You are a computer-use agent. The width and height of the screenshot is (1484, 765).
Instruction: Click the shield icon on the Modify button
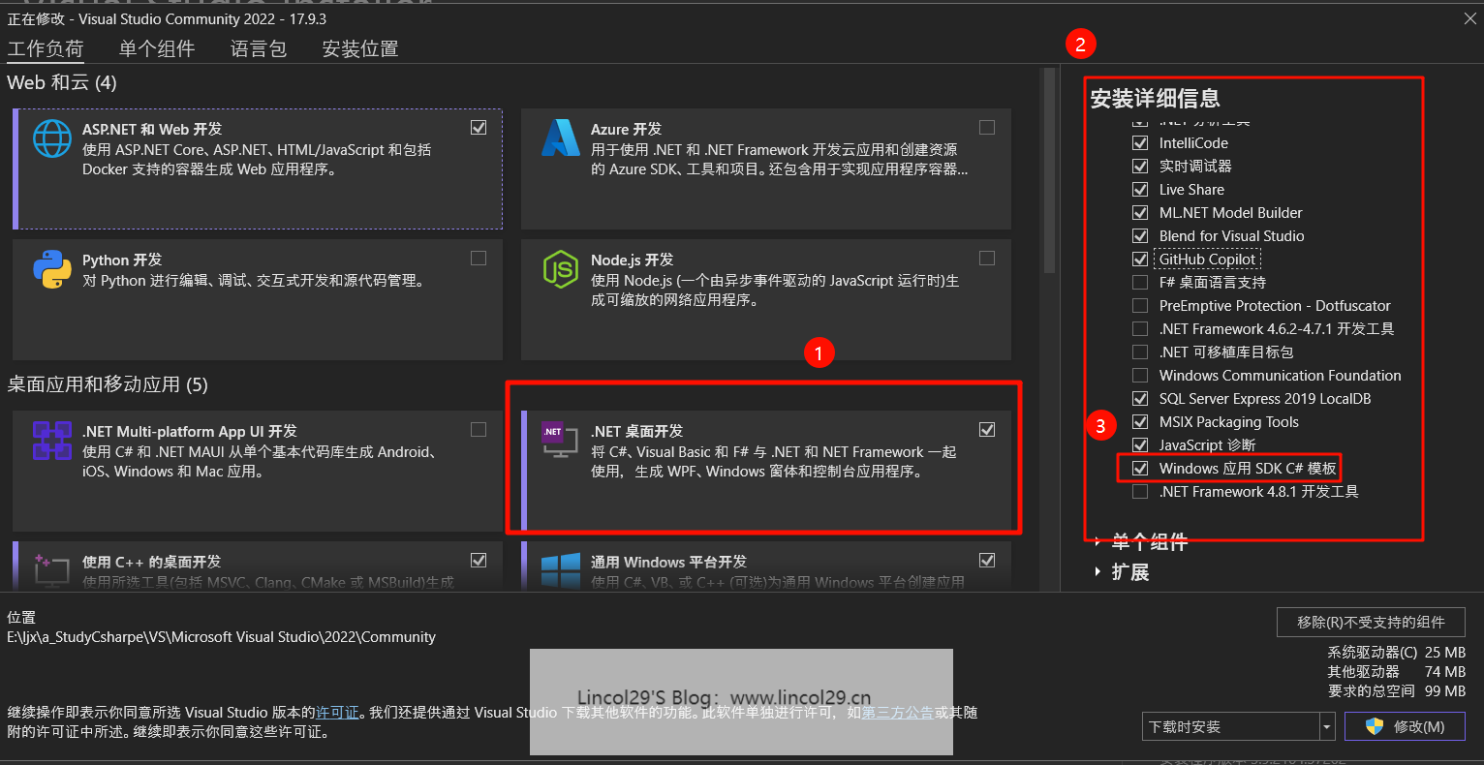pyautogui.click(x=1374, y=726)
